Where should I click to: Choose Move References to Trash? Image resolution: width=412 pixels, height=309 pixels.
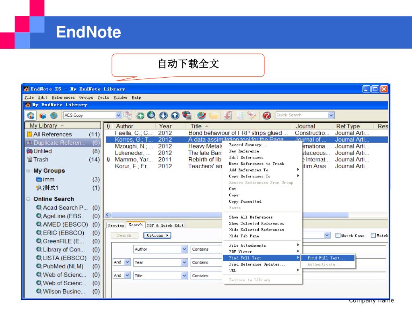click(x=262, y=164)
